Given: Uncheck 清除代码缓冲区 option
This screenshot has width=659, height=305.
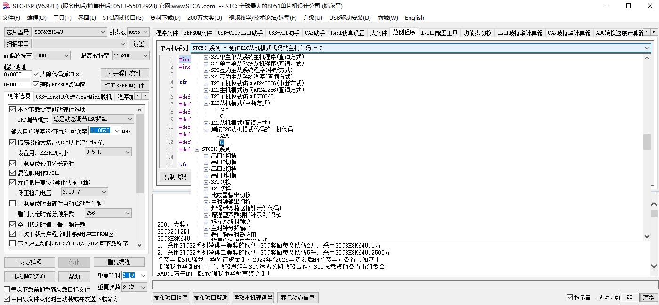Looking at the screenshot, I should click(36, 74).
